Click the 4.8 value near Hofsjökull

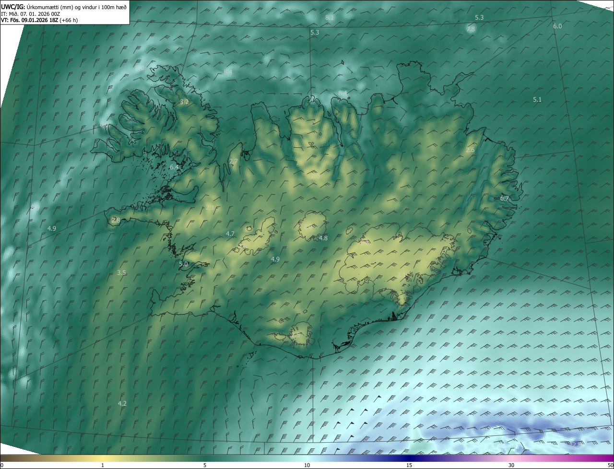click(323, 238)
